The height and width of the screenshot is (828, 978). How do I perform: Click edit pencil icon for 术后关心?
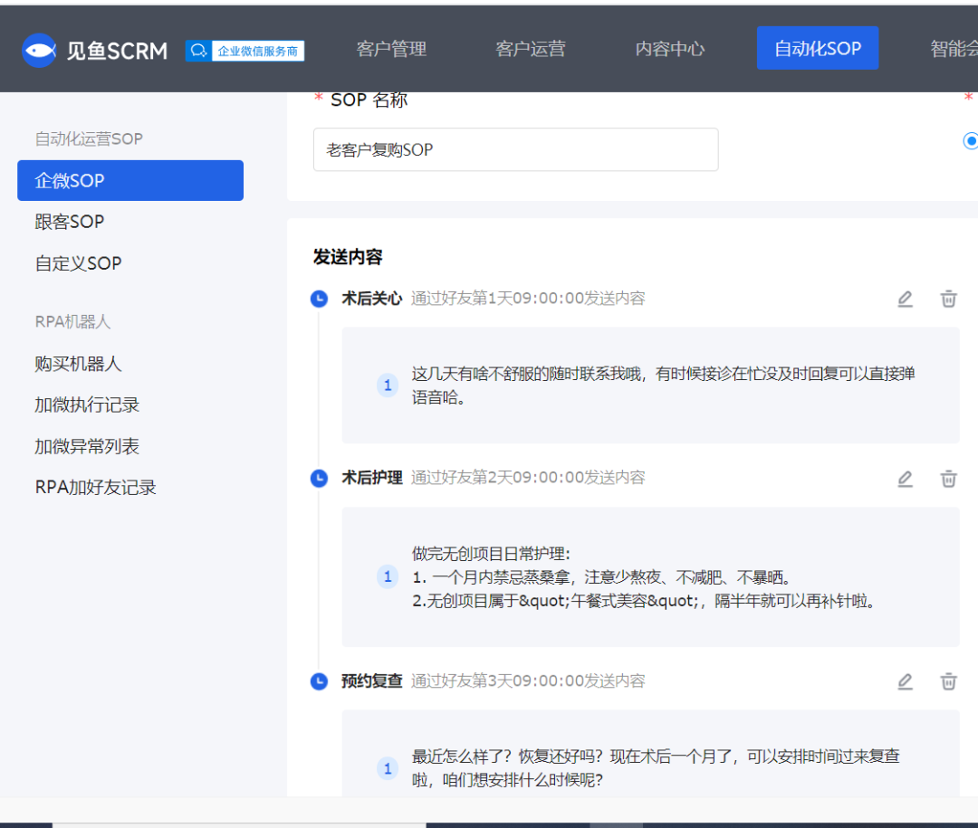click(x=905, y=299)
